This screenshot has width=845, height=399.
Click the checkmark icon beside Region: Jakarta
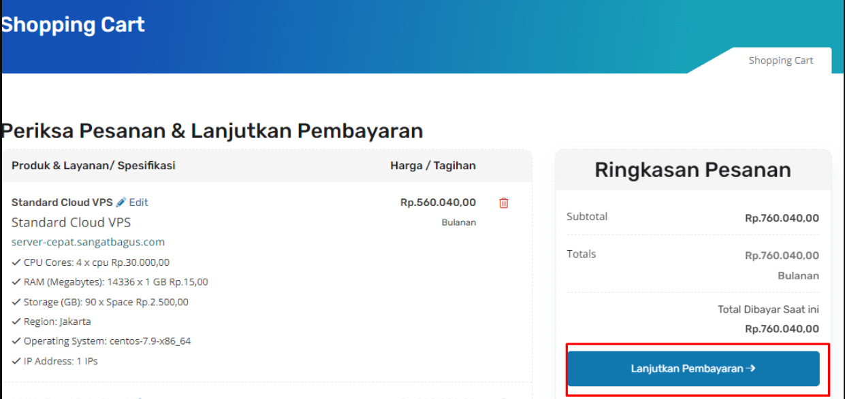(x=16, y=322)
